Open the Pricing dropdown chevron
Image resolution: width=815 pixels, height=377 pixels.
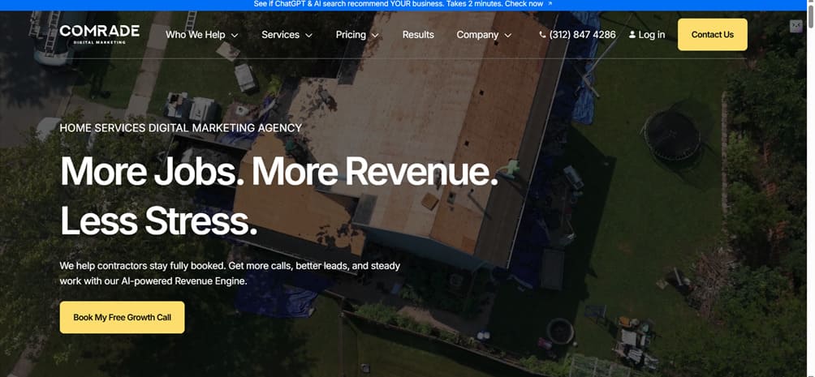(375, 36)
